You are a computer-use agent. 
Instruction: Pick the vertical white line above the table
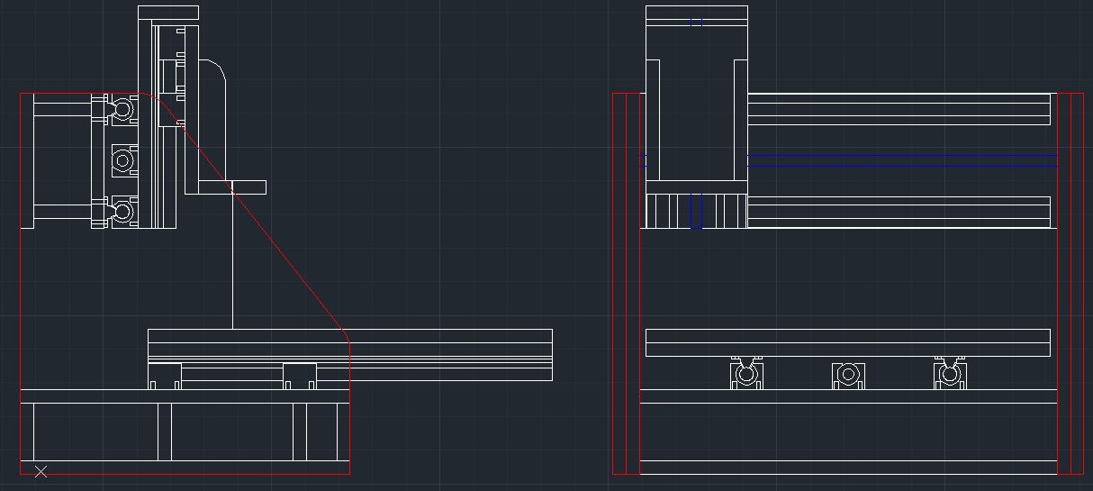point(232,261)
